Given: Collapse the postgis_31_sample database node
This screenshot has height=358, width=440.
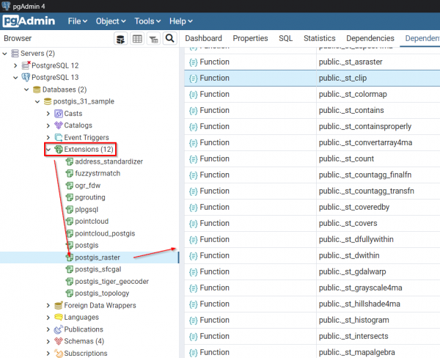Looking at the screenshot, I should [37, 101].
